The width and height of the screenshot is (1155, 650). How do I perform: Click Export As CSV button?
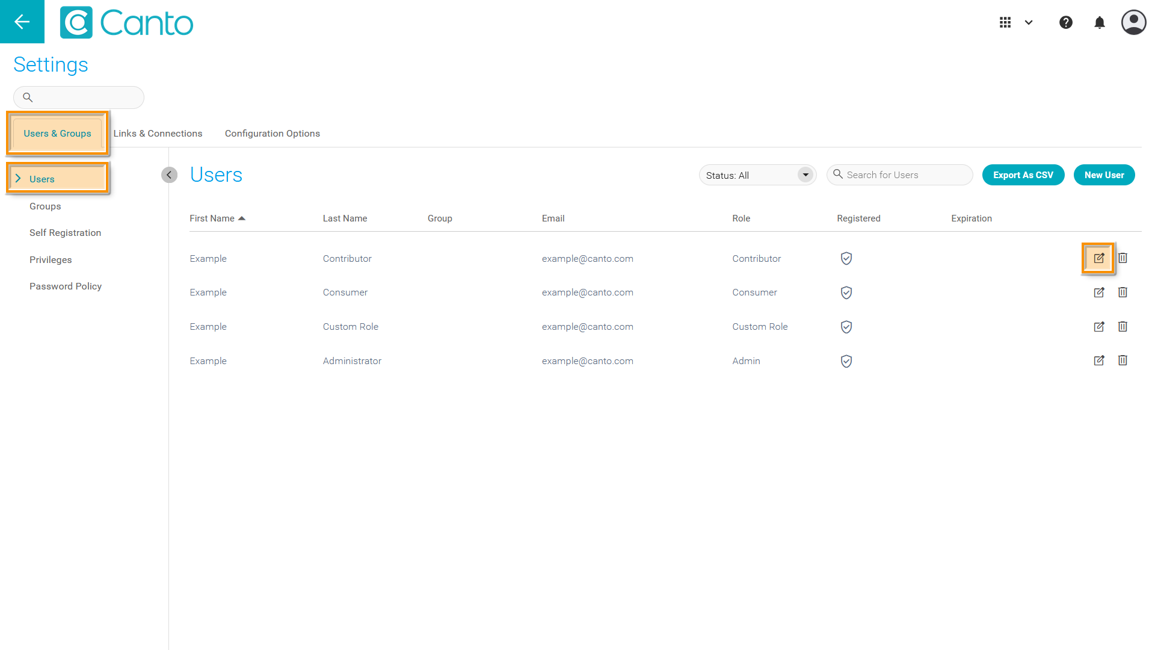pyautogui.click(x=1023, y=175)
